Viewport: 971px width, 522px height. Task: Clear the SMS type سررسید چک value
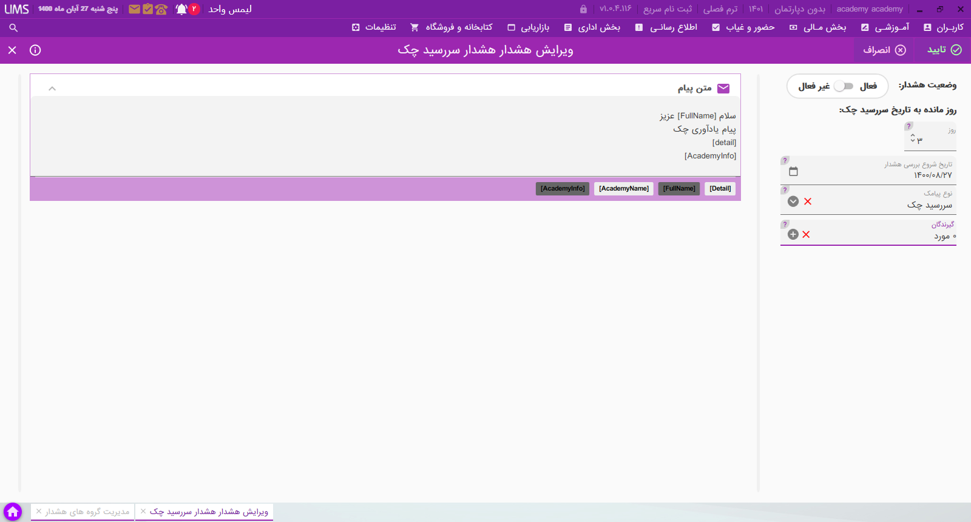click(x=808, y=202)
